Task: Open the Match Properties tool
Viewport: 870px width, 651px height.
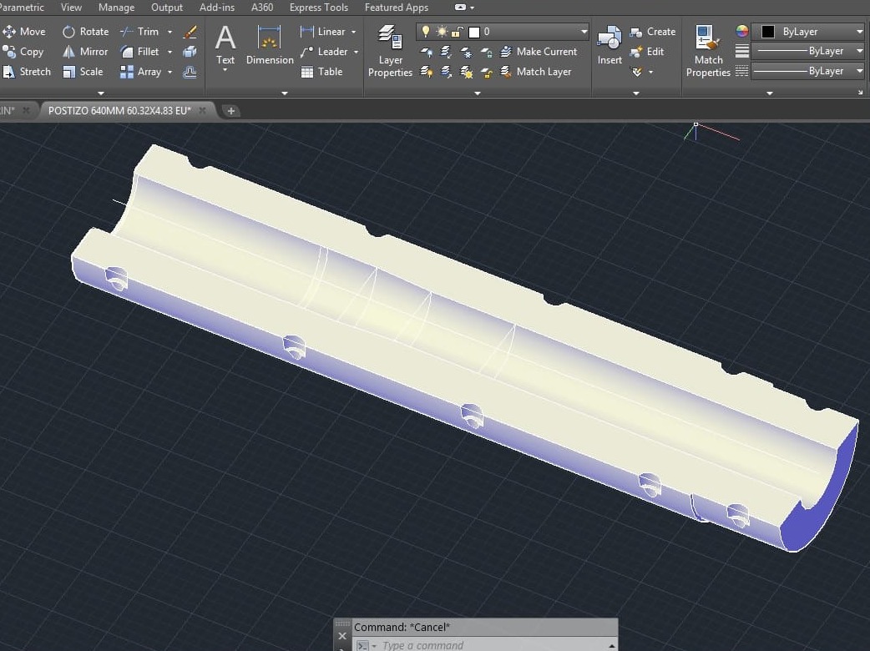Action: [x=708, y=51]
